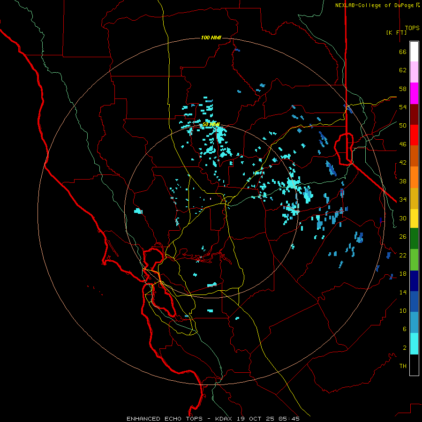422x422 pixels.
Task: Click the '54' legend value
Action: click(x=403, y=107)
